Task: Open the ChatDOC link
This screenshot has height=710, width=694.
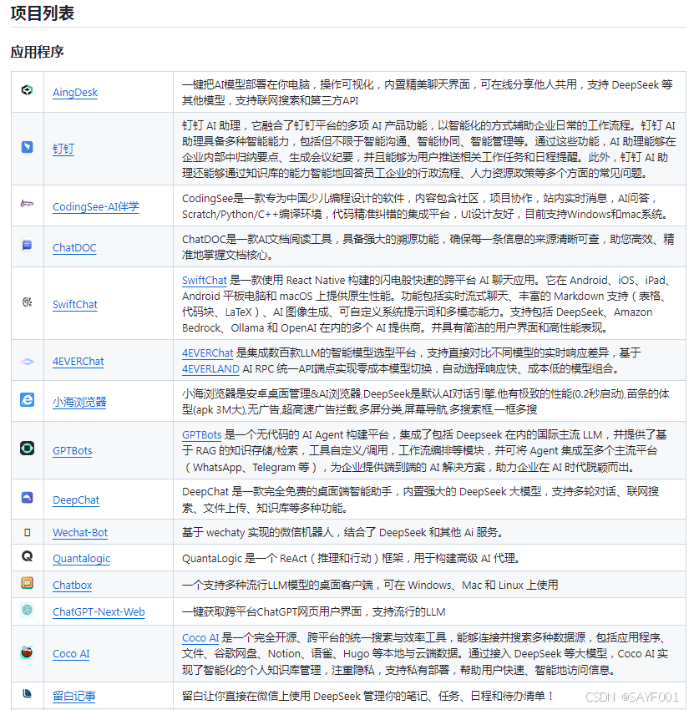Action: coord(74,248)
